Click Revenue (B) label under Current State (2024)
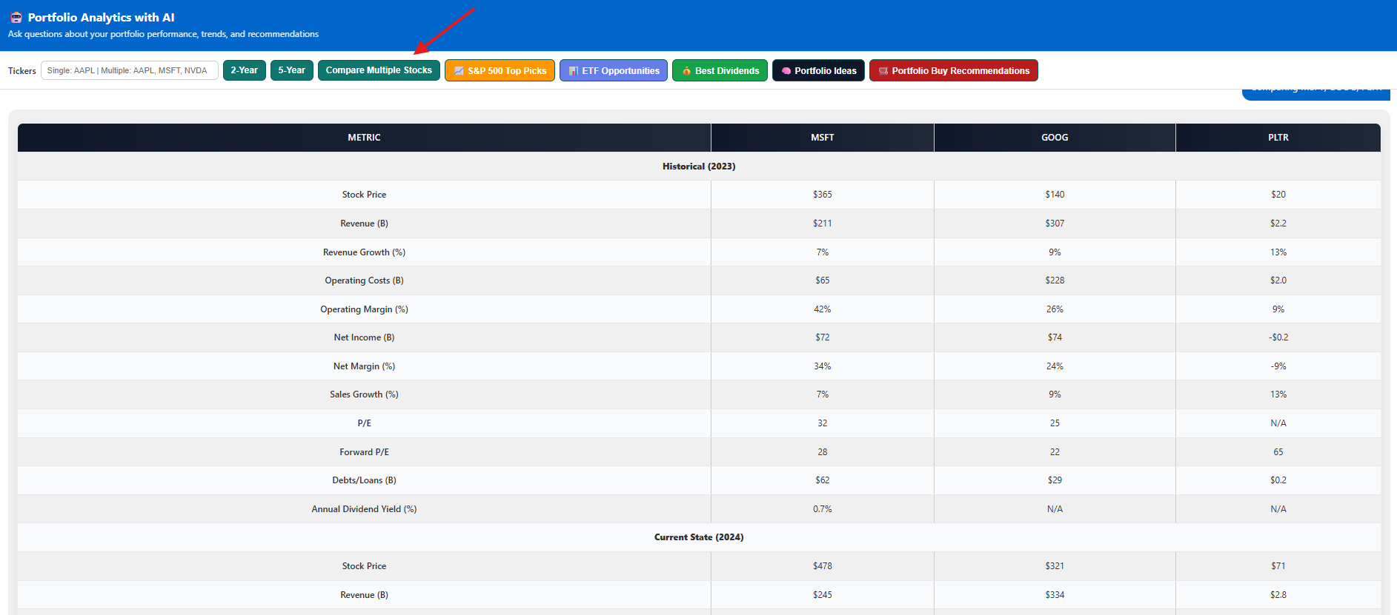 point(364,595)
